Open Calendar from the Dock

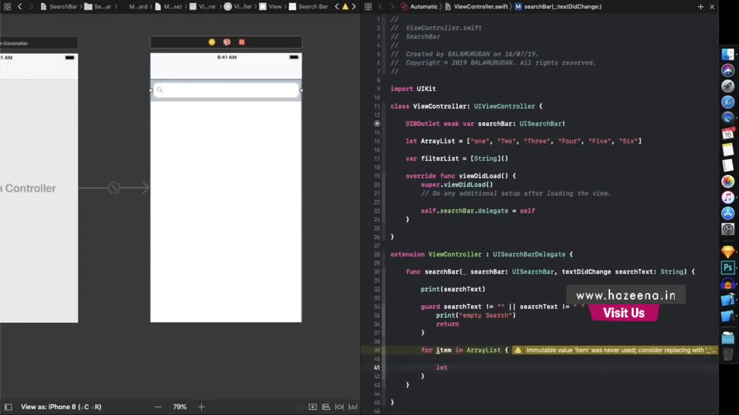(728, 134)
